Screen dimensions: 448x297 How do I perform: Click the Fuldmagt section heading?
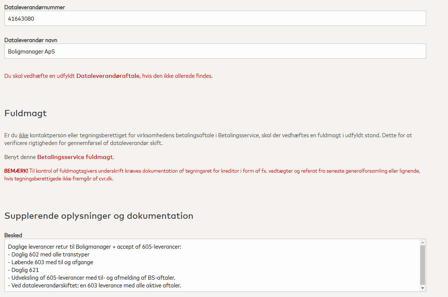26,113
